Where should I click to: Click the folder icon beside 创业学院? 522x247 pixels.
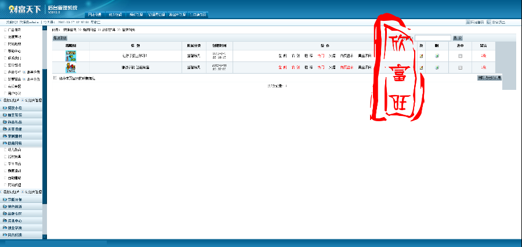pyautogui.click(x=5, y=228)
